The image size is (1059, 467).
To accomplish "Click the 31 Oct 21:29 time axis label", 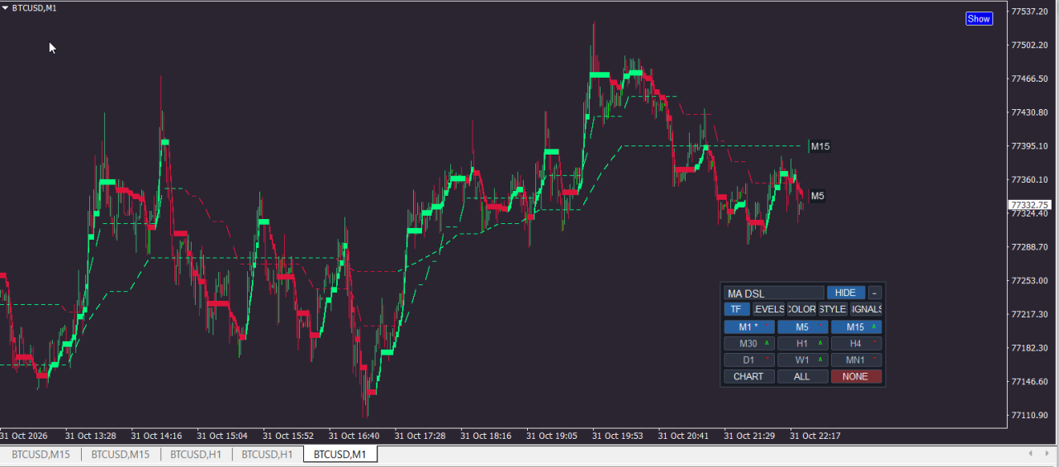I will (750, 436).
